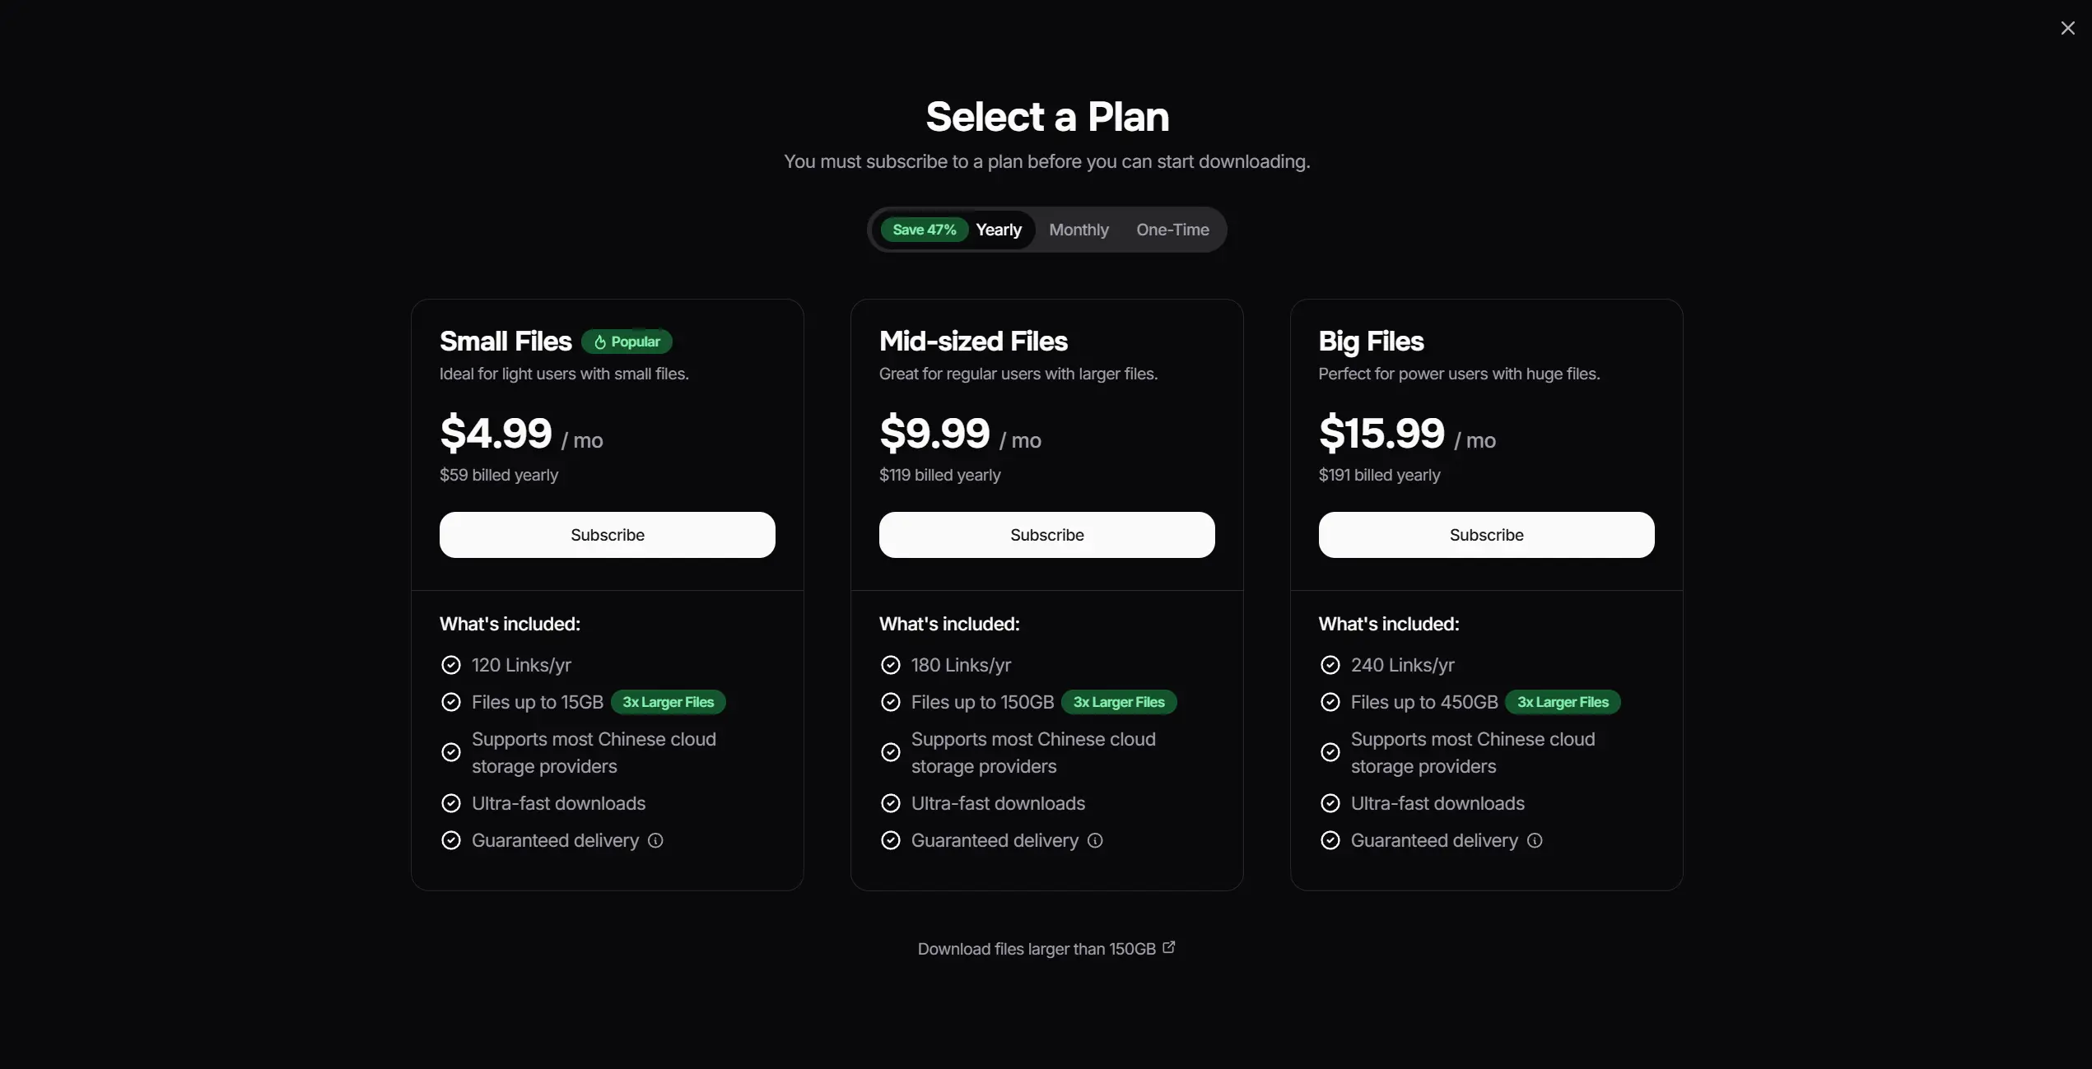
Task: Click the 3x Larger Files badge on Mid-sized Files plan
Action: (x=1118, y=702)
